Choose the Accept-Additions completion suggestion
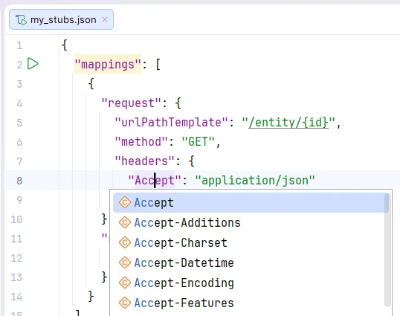This screenshot has height=316, width=400. (251, 222)
